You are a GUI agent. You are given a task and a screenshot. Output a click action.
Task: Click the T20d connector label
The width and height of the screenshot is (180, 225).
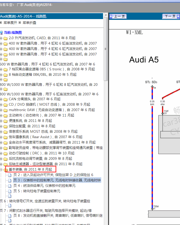(x=156, y=206)
